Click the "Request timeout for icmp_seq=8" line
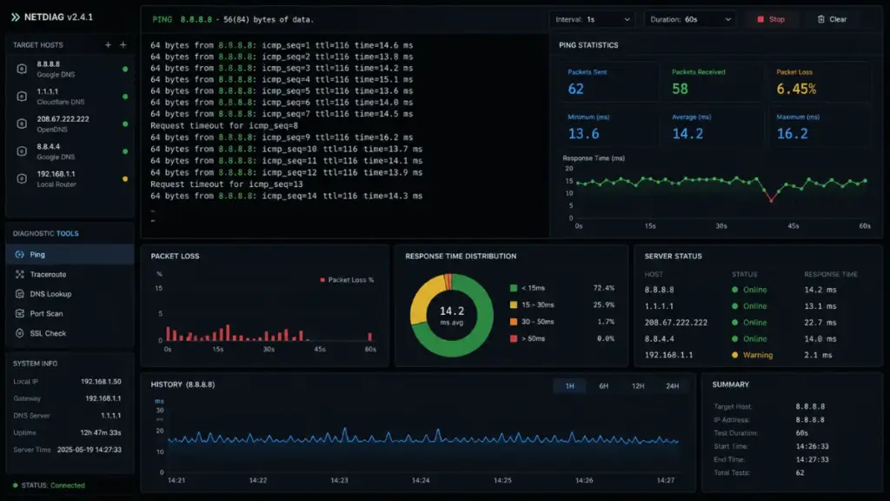 click(x=224, y=125)
